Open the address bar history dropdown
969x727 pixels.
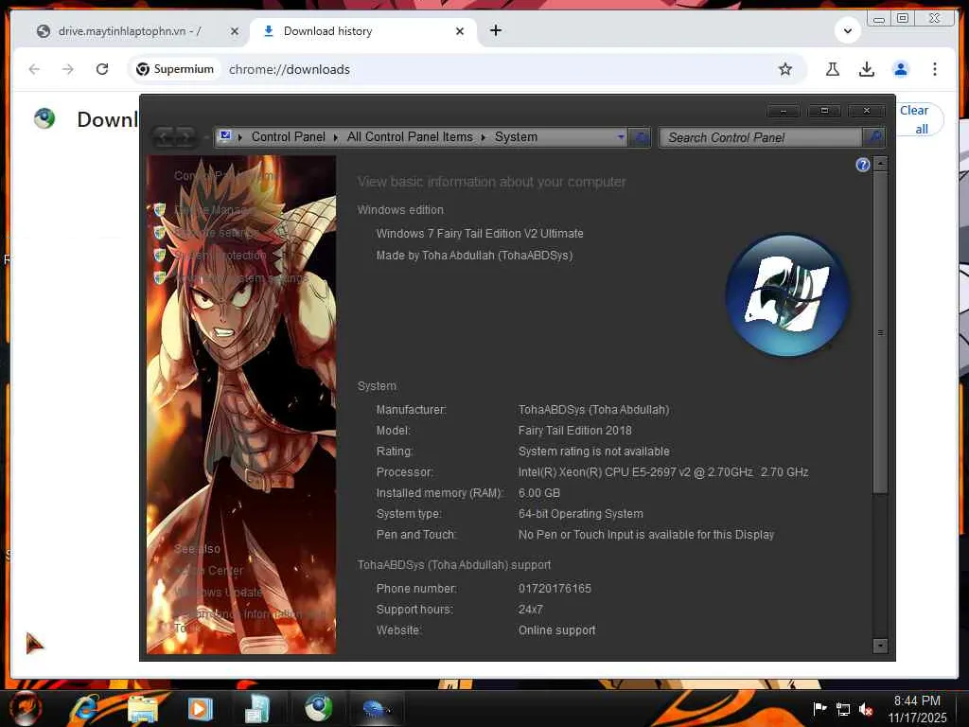click(x=621, y=136)
